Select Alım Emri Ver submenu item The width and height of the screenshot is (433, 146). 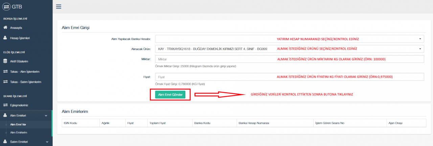18,124
